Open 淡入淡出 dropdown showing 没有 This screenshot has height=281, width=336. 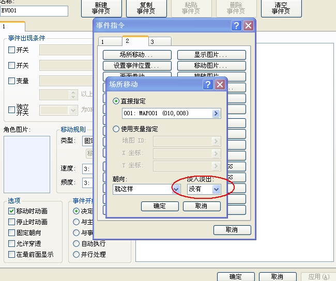tap(204, 189)
